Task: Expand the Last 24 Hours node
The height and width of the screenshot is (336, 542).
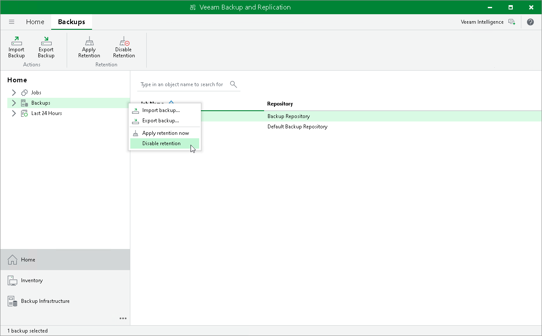Action: (14, 113)
